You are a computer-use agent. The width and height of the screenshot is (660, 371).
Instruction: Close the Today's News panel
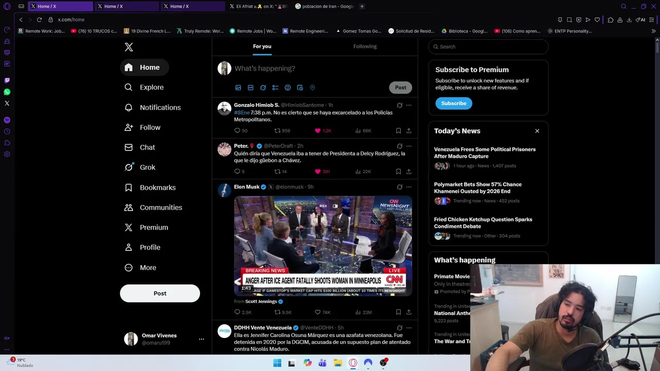coord(537,131)
